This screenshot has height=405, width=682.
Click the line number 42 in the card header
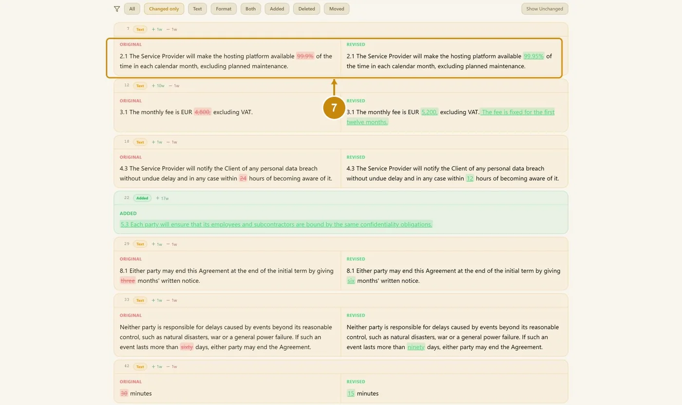(x=127, y=366)
